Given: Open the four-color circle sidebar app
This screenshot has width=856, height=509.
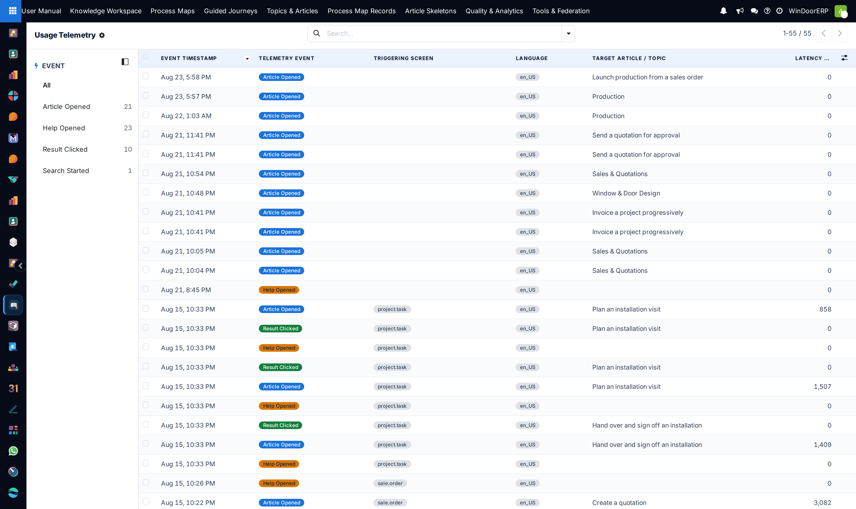Looking at the screenshot, I should [13, 96].
